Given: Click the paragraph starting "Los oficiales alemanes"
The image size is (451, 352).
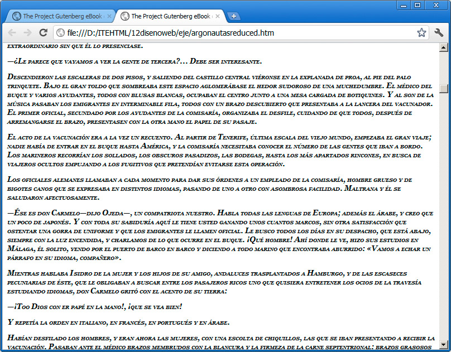Looking at the screenshot, I should click(x=210, y=189).
